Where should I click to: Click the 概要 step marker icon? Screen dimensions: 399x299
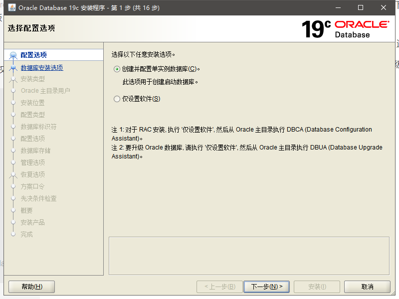click(11, 210)
